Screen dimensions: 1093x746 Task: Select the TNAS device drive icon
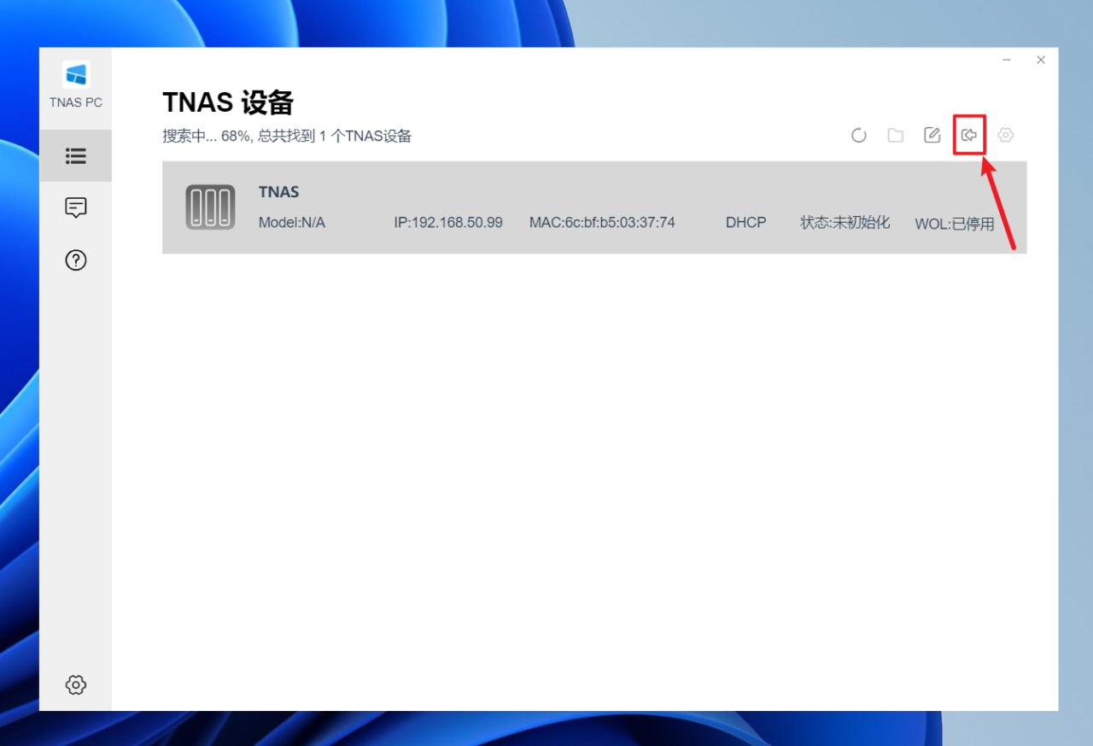(x=210, y=207)
